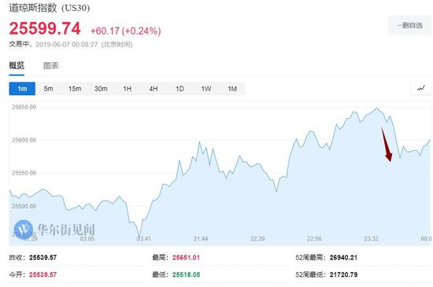433x287 pixels.
Task: Click the 道琼斯指数 (US30) title
Action: (50, 8)
